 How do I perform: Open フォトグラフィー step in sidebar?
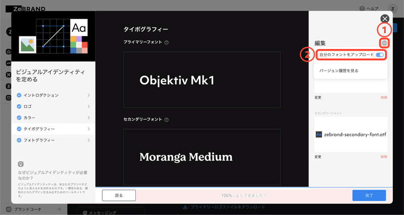click(x=53, y=140)
